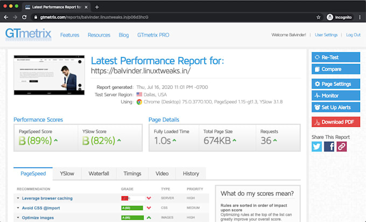Click the Log Out link
The image size is (366, 222).
tap(353, 35)
